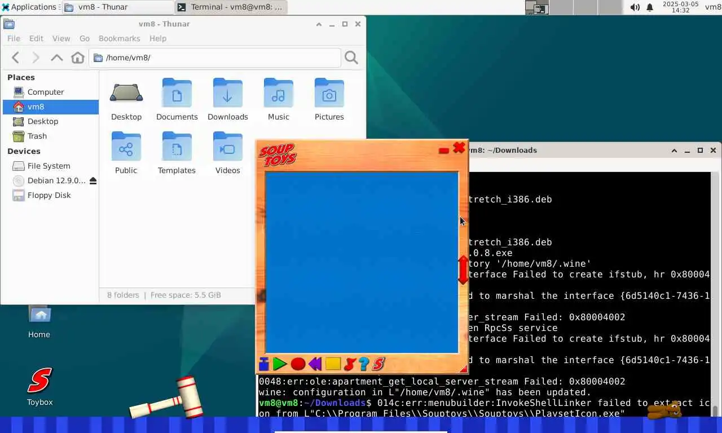Open the Applications menu
722x433 pixels.
coord(29,7)
